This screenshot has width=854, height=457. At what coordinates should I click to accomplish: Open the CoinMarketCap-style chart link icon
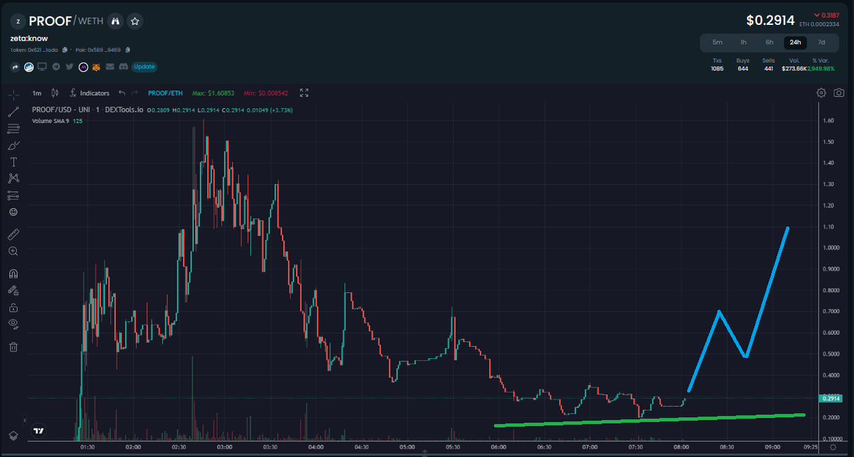(29, 67)
